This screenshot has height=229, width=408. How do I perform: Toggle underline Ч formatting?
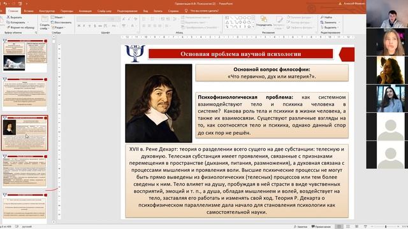pos(89,26)
